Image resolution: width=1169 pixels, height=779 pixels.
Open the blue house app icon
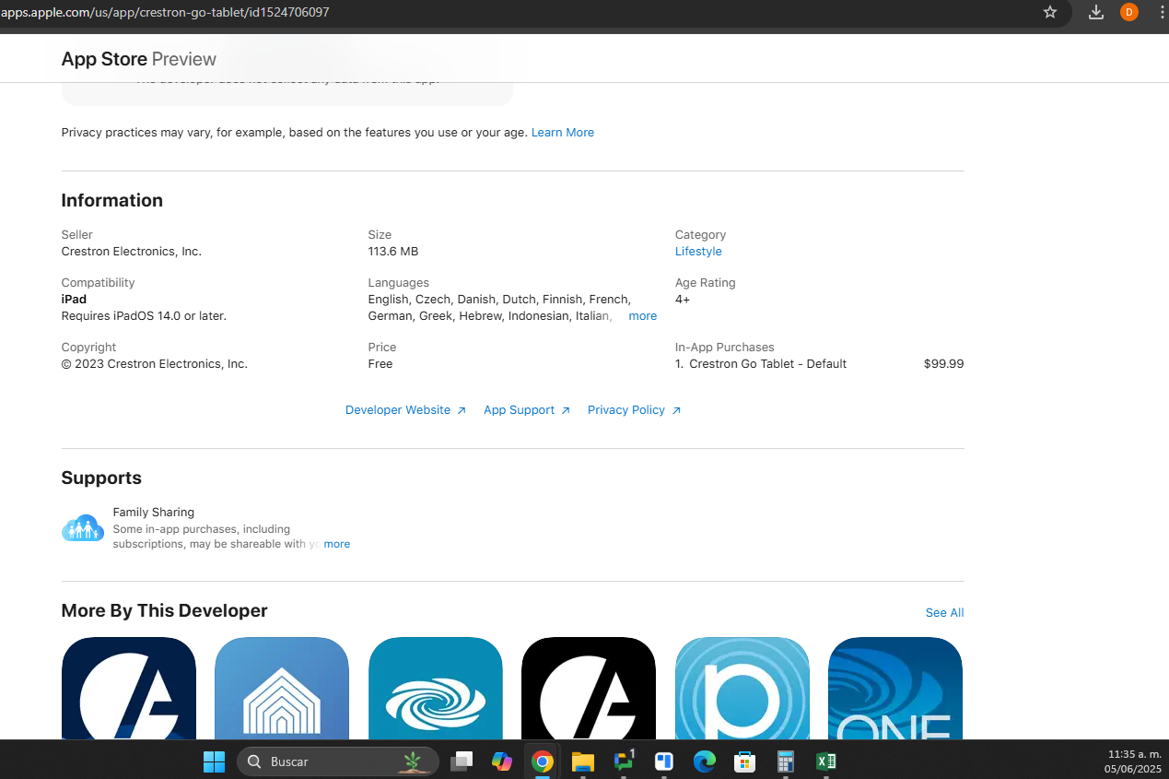coord(282,688)
